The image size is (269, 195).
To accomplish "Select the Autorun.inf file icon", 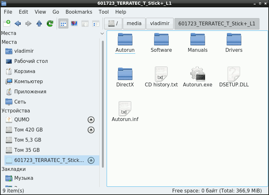I will [125, 108].
